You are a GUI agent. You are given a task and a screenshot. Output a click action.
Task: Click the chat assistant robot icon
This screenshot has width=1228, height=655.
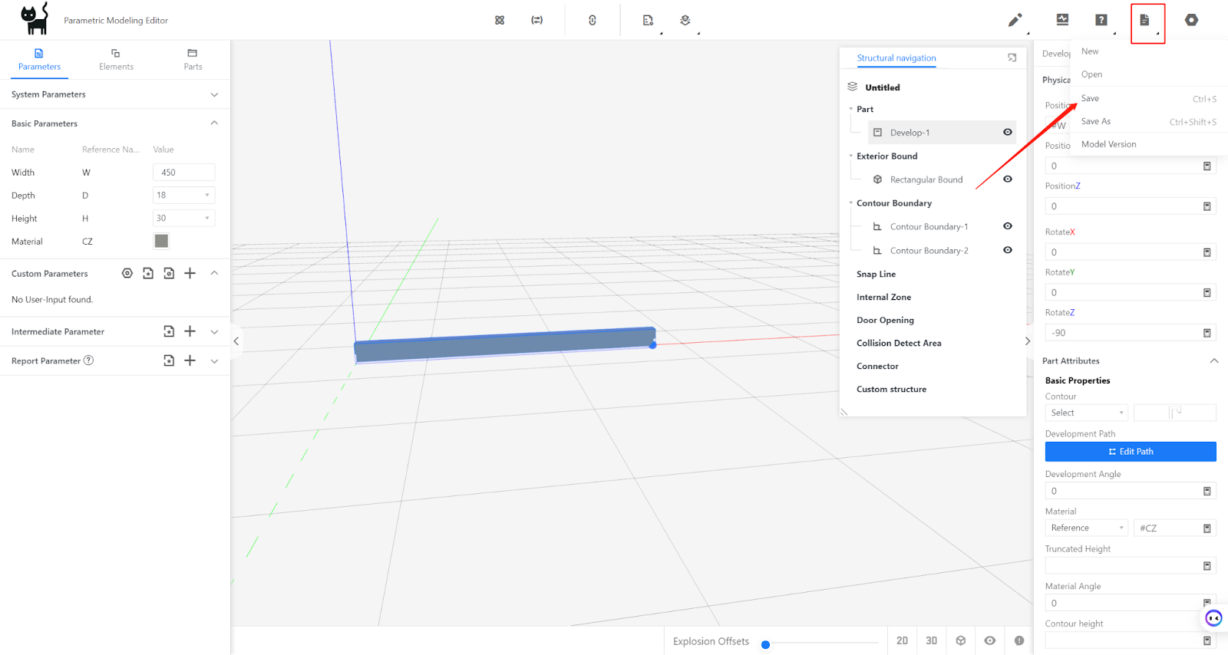tap(1213, 618)
